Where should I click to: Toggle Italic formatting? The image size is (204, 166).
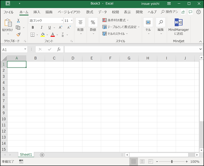coord(42,27)
